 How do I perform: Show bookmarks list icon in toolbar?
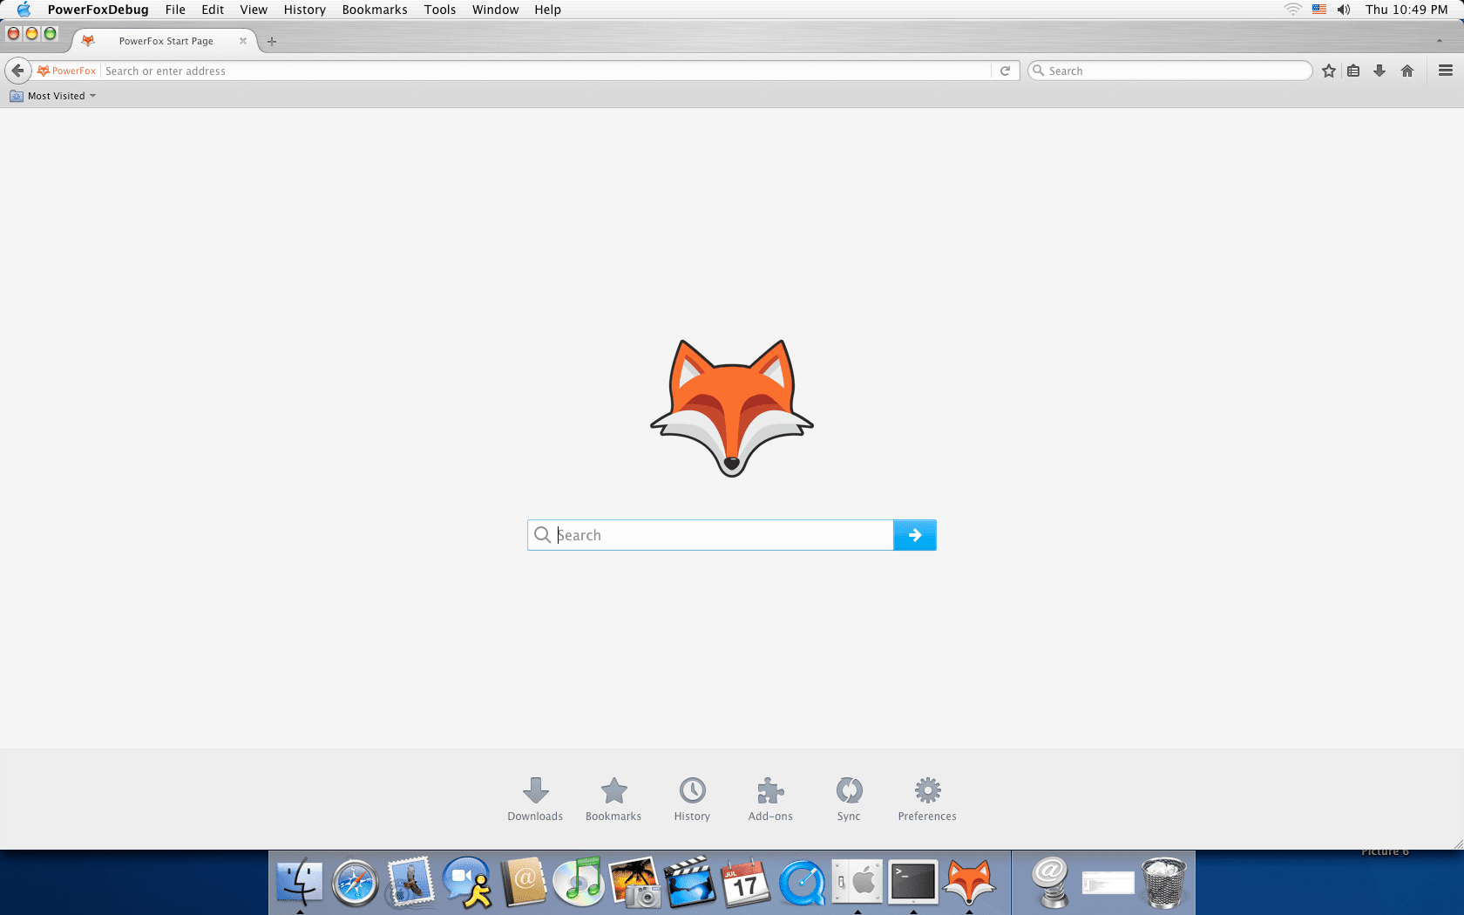(1353, 71)
